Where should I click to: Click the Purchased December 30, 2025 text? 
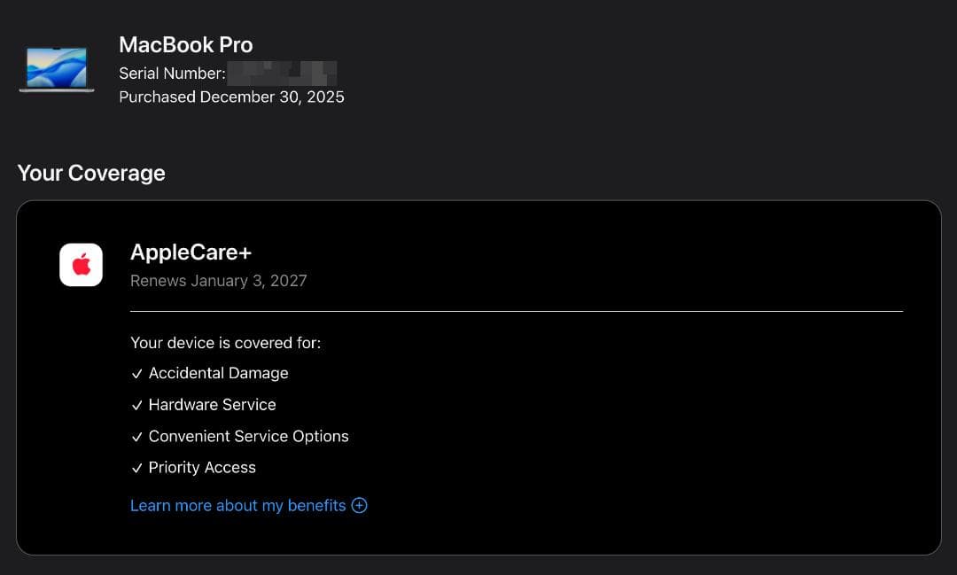pyautogui.click(x=231, y=97)
